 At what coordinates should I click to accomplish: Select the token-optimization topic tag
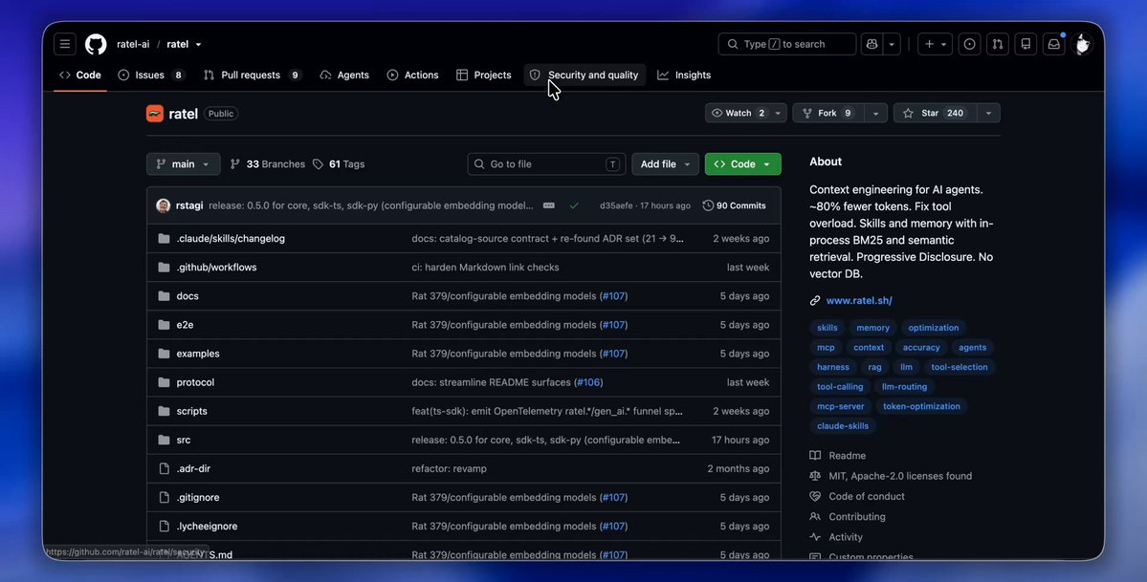coord(921,406)
